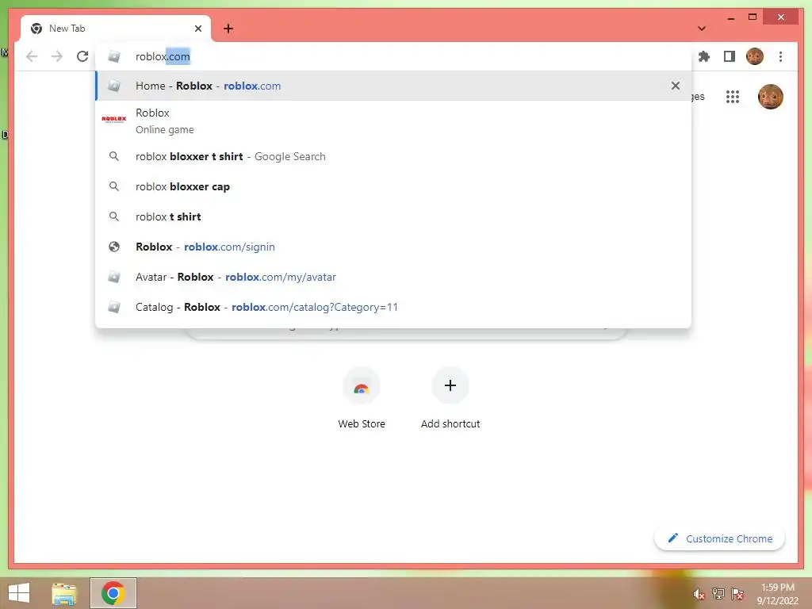Click the Roblox logo in suggestion

[114, 119]
